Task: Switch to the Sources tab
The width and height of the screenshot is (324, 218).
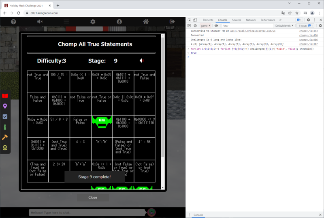Action: [237, 20]
